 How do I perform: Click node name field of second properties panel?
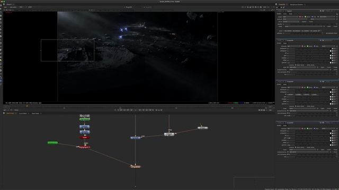pyautogui.click(x=302, y=40)
